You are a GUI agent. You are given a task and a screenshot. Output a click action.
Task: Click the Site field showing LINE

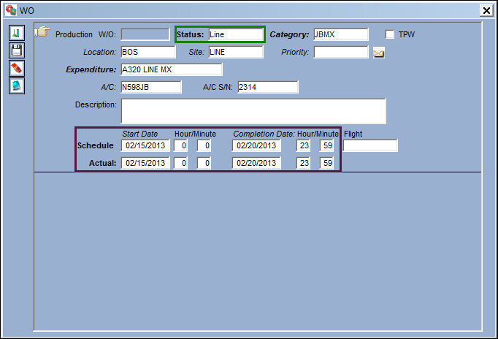236,52
